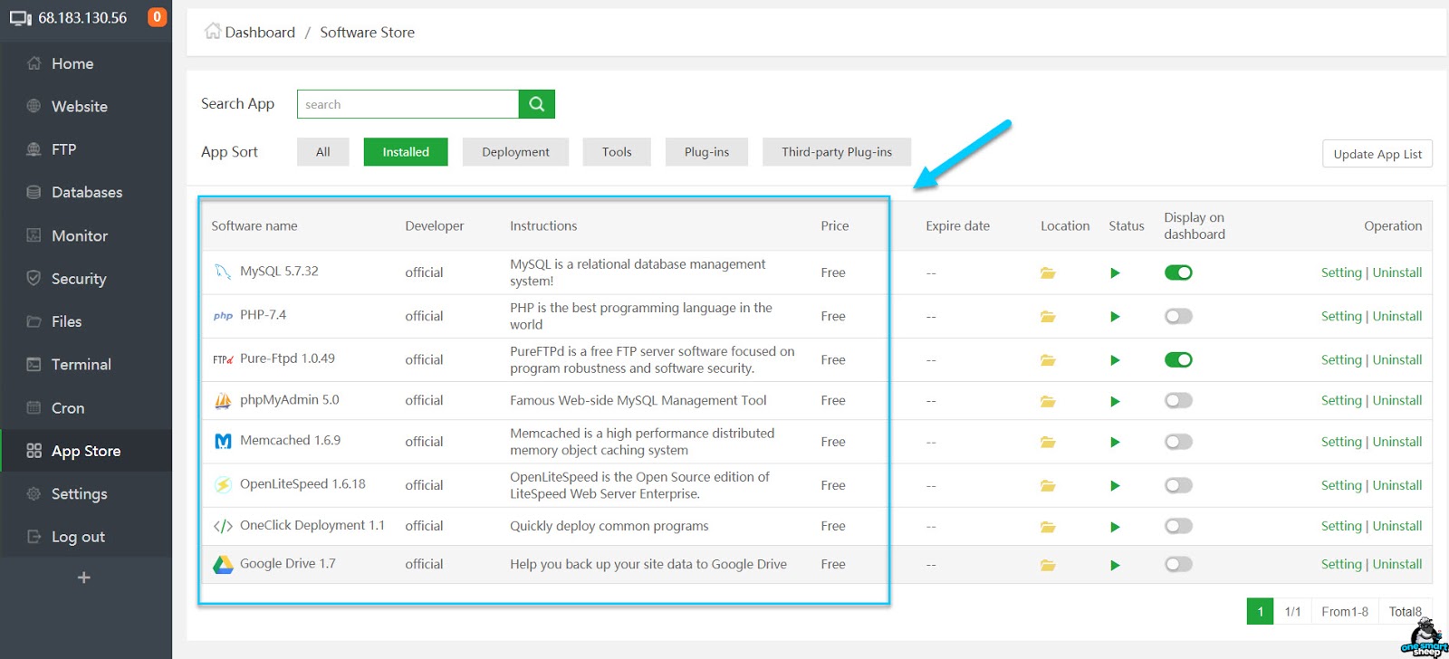The height and width of the screenshot is (659, 1449).
Task: Click the Dashboard breadcrumb link
Action: (x=260, y=33)
